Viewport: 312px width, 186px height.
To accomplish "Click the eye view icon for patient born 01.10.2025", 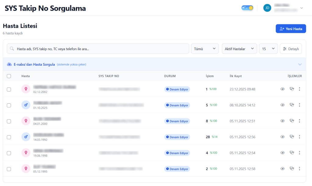I will point(282,105).
